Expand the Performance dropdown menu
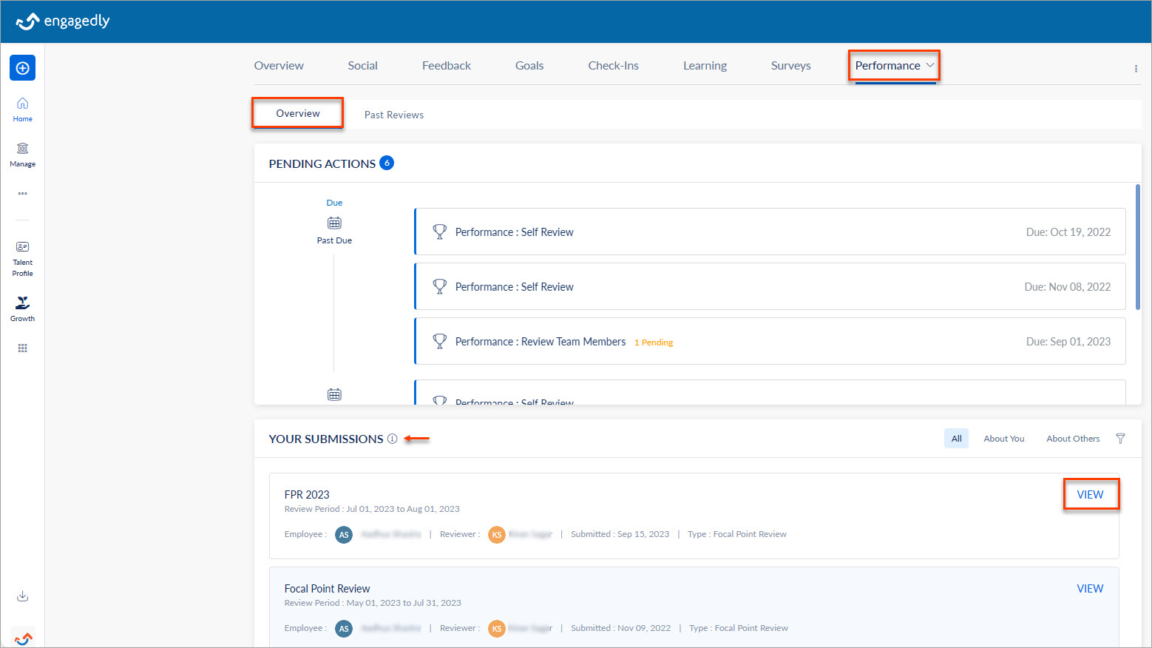 coord(893,65)
